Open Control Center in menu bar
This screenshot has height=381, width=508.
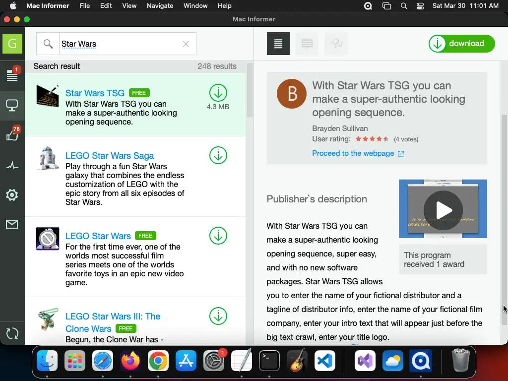[420, 6]
